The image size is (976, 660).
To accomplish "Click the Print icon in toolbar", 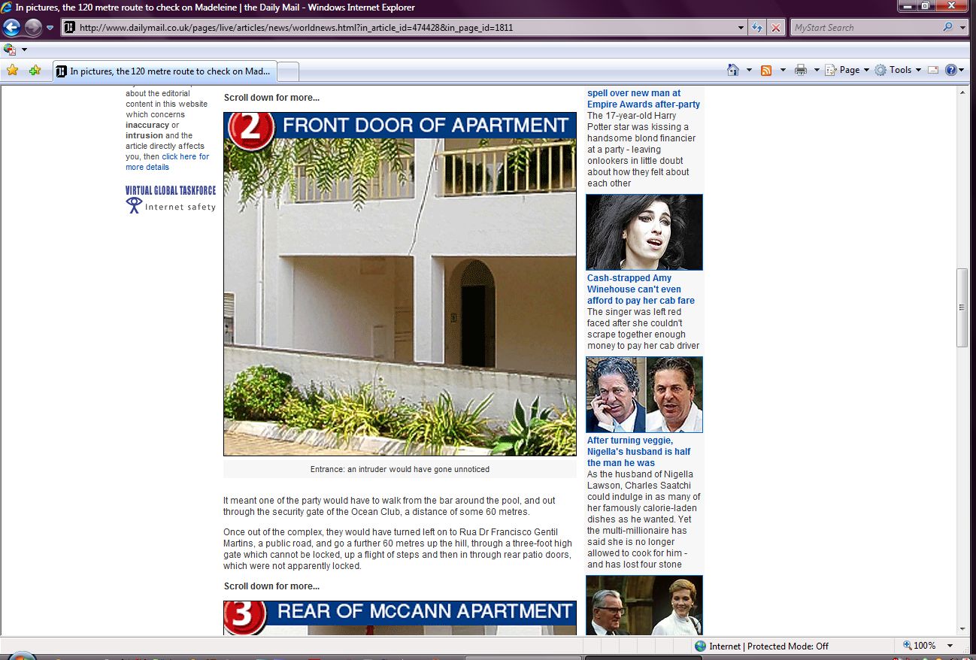I will tap(800, 70).
